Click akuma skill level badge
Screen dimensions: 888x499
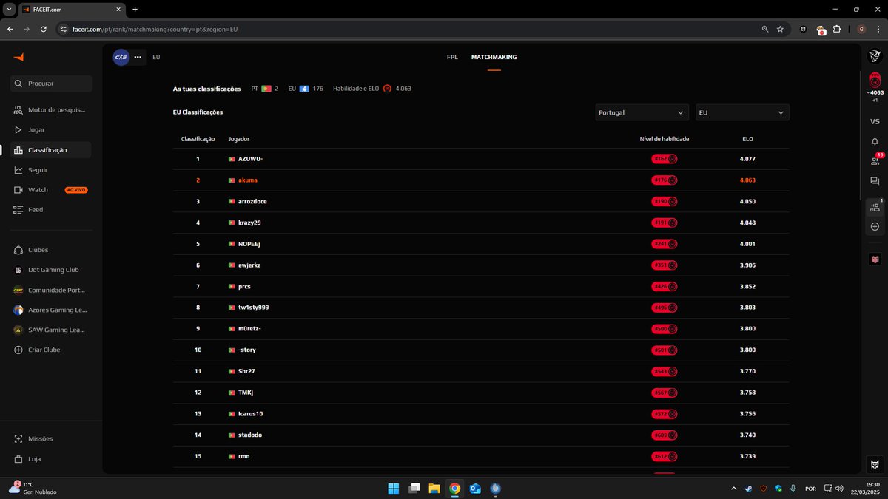tap(665, 180)
